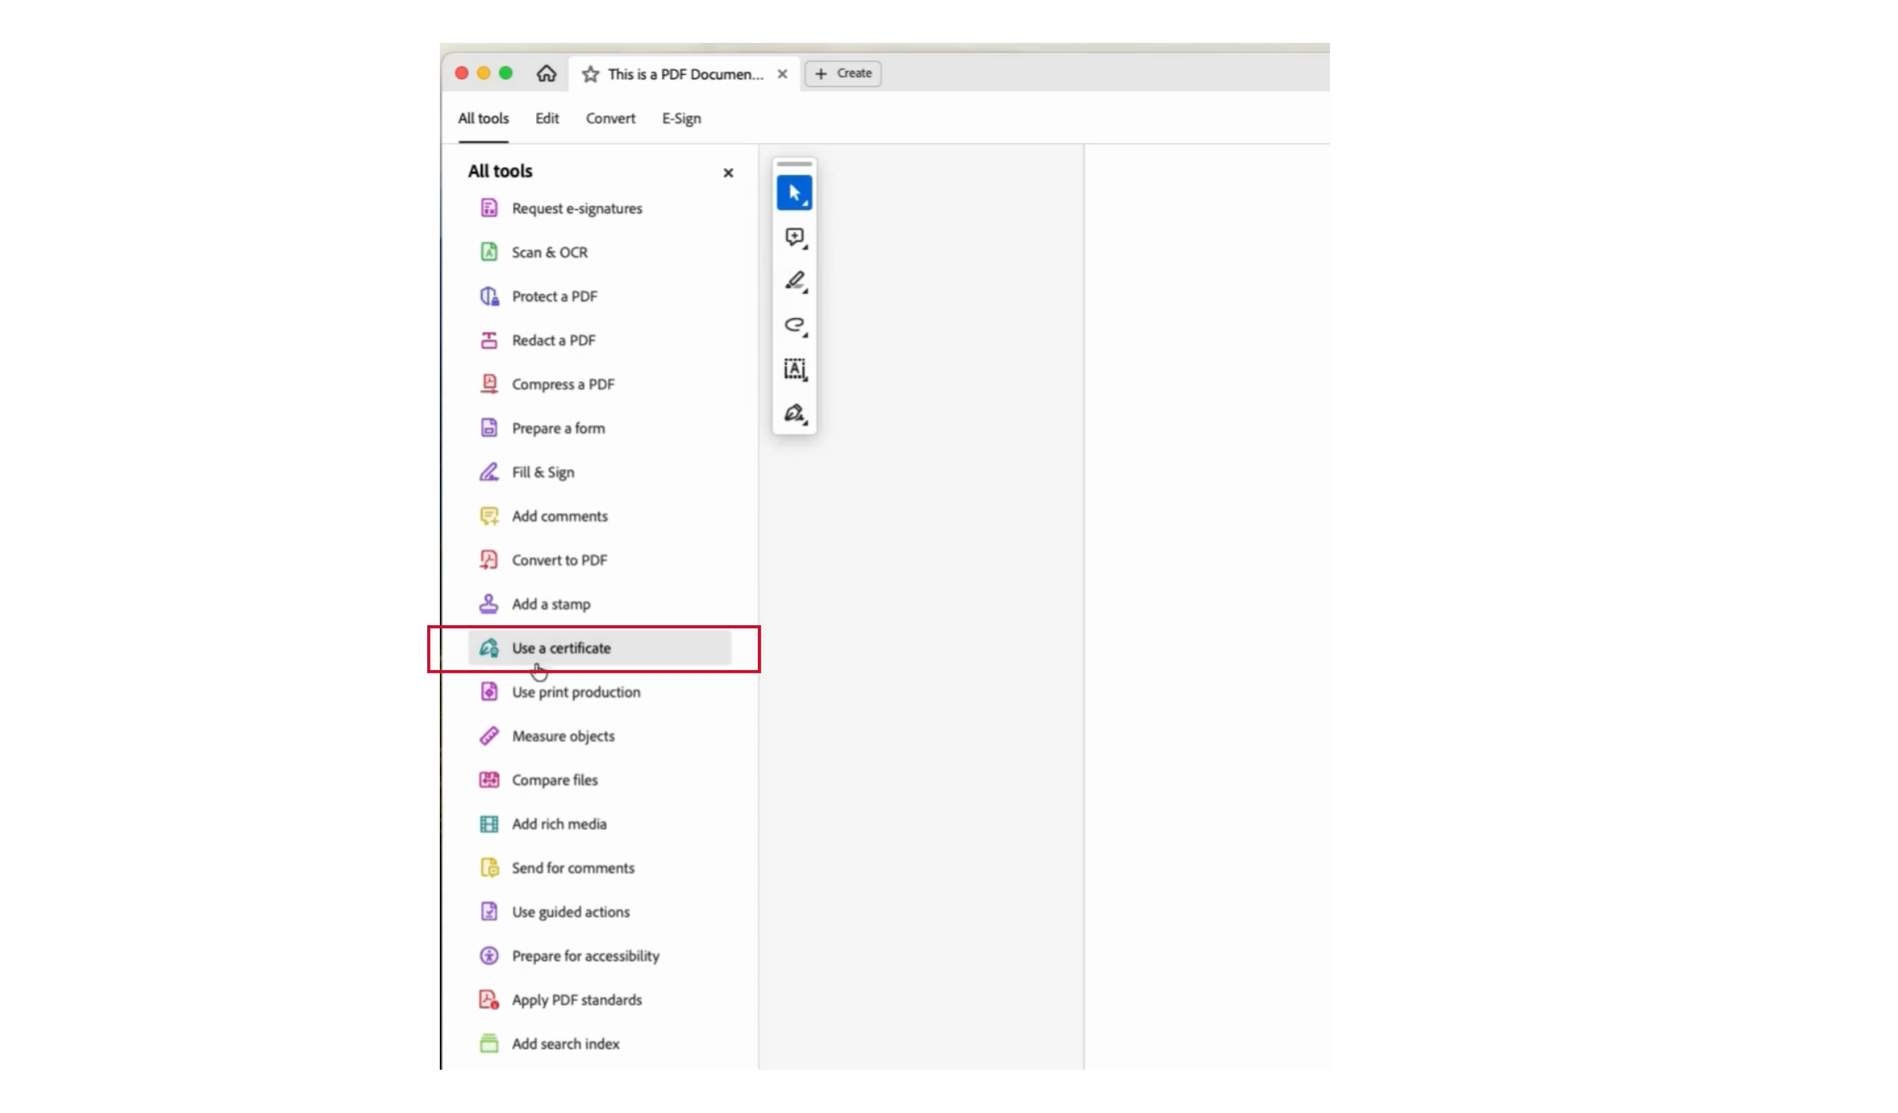Screen dimensions: 1898x1113
Task: Click the Convert to PDF icon
Action: point(489,559)
